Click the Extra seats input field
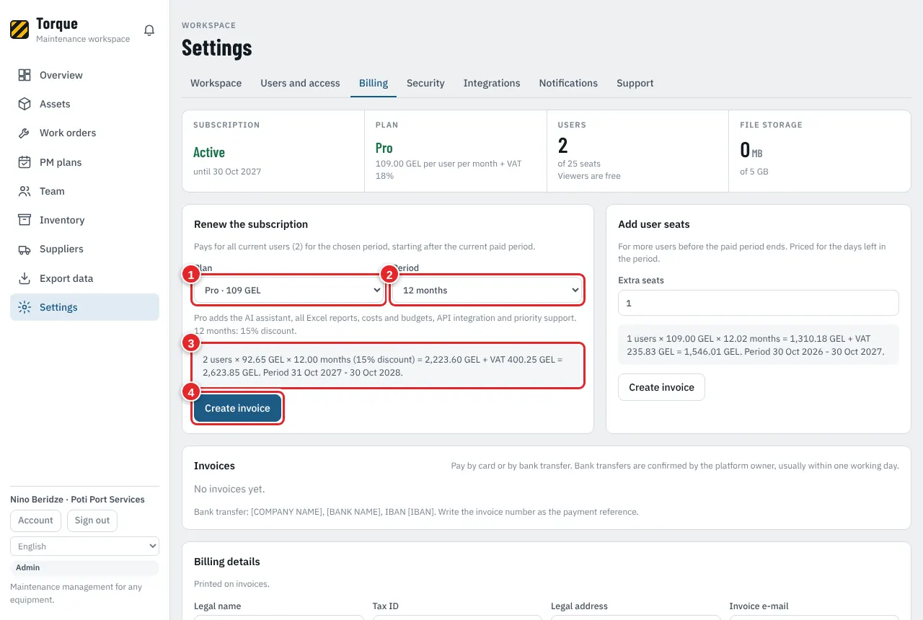The image size is (923, 620). [x=759, y=304]
